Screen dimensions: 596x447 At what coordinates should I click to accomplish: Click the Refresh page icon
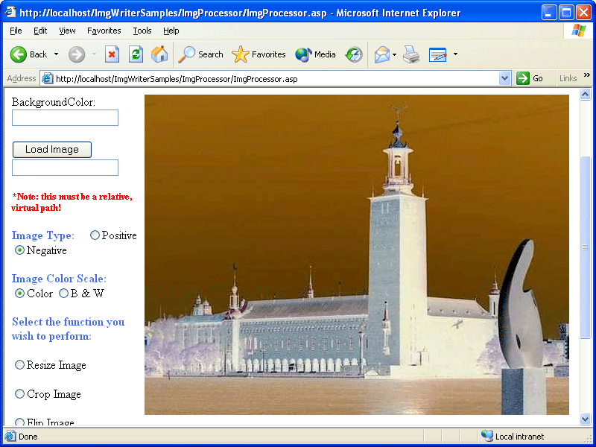coord(136,54)
